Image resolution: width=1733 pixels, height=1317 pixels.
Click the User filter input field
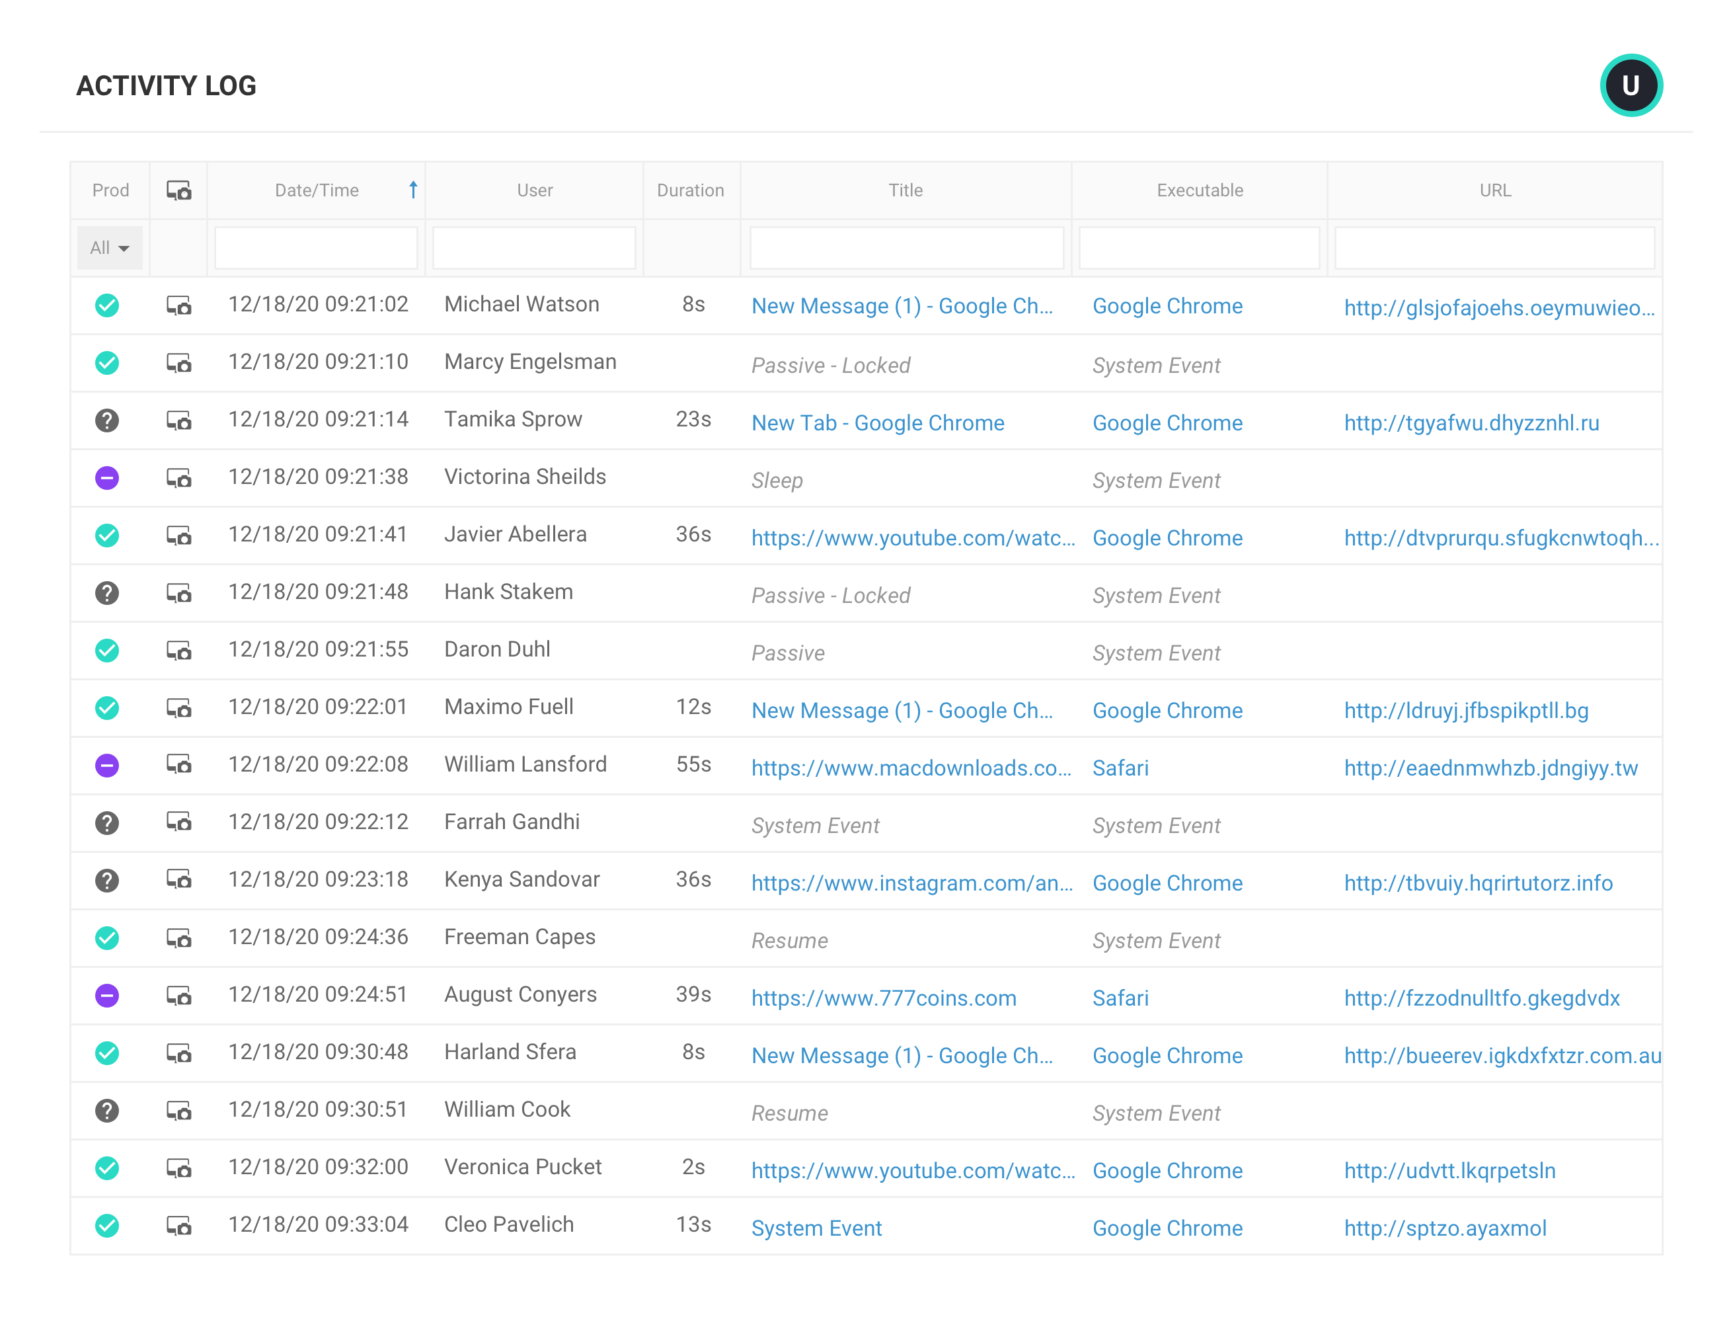pyautogui.click(x=534, y=248)
